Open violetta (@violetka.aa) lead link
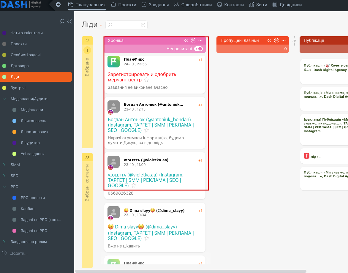 145,180
